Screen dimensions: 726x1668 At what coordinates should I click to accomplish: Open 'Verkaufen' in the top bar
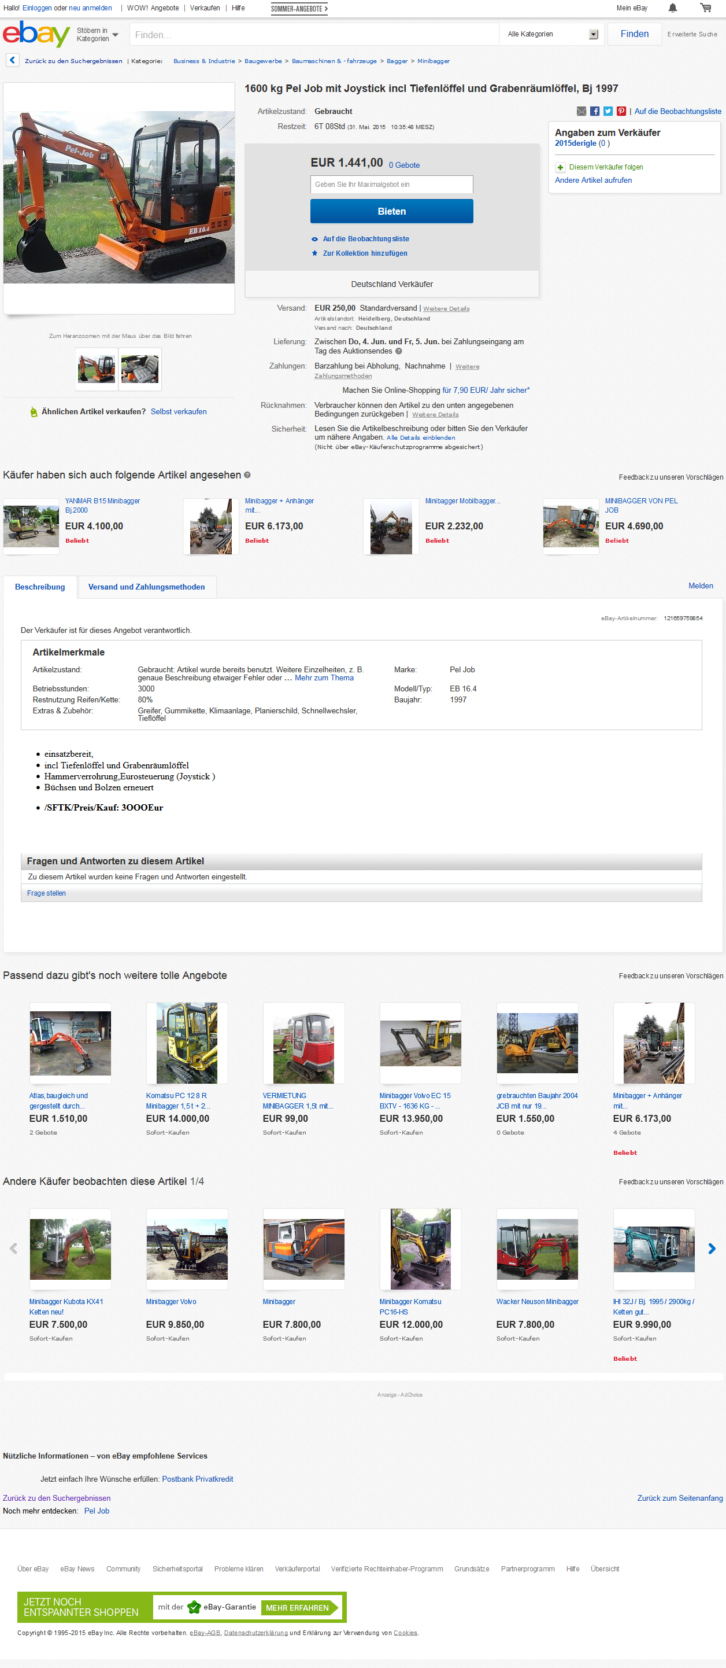[x=205, y=8]
